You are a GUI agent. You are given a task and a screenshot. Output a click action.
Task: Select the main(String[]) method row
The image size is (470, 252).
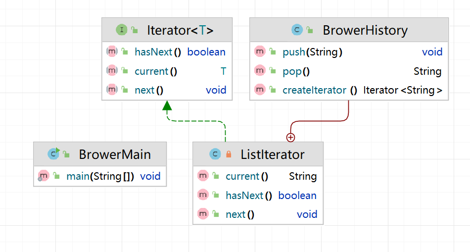click(x=100, y=176)
